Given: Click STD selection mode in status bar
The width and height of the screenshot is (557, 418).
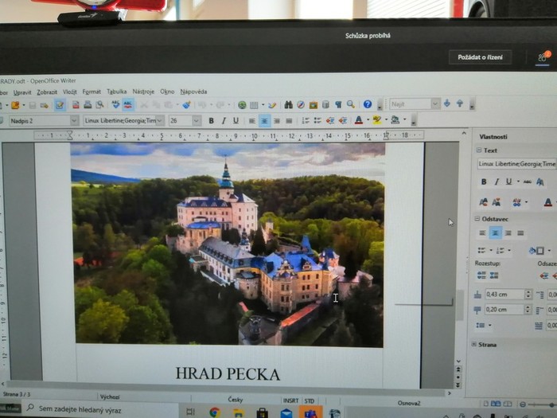Looking at the screenshot, I should 310,401.
